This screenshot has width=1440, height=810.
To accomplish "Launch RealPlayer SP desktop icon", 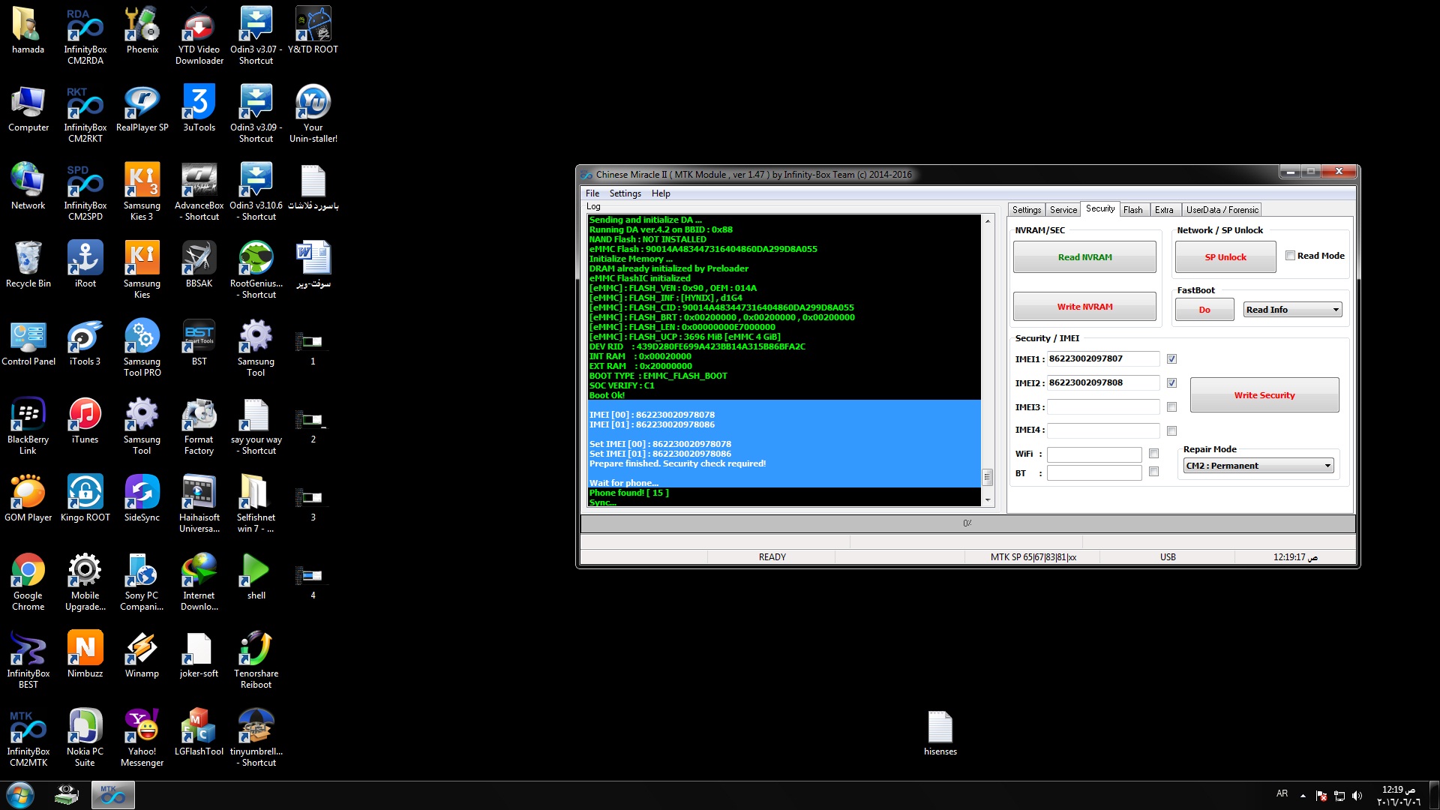I will pos(142,108).
